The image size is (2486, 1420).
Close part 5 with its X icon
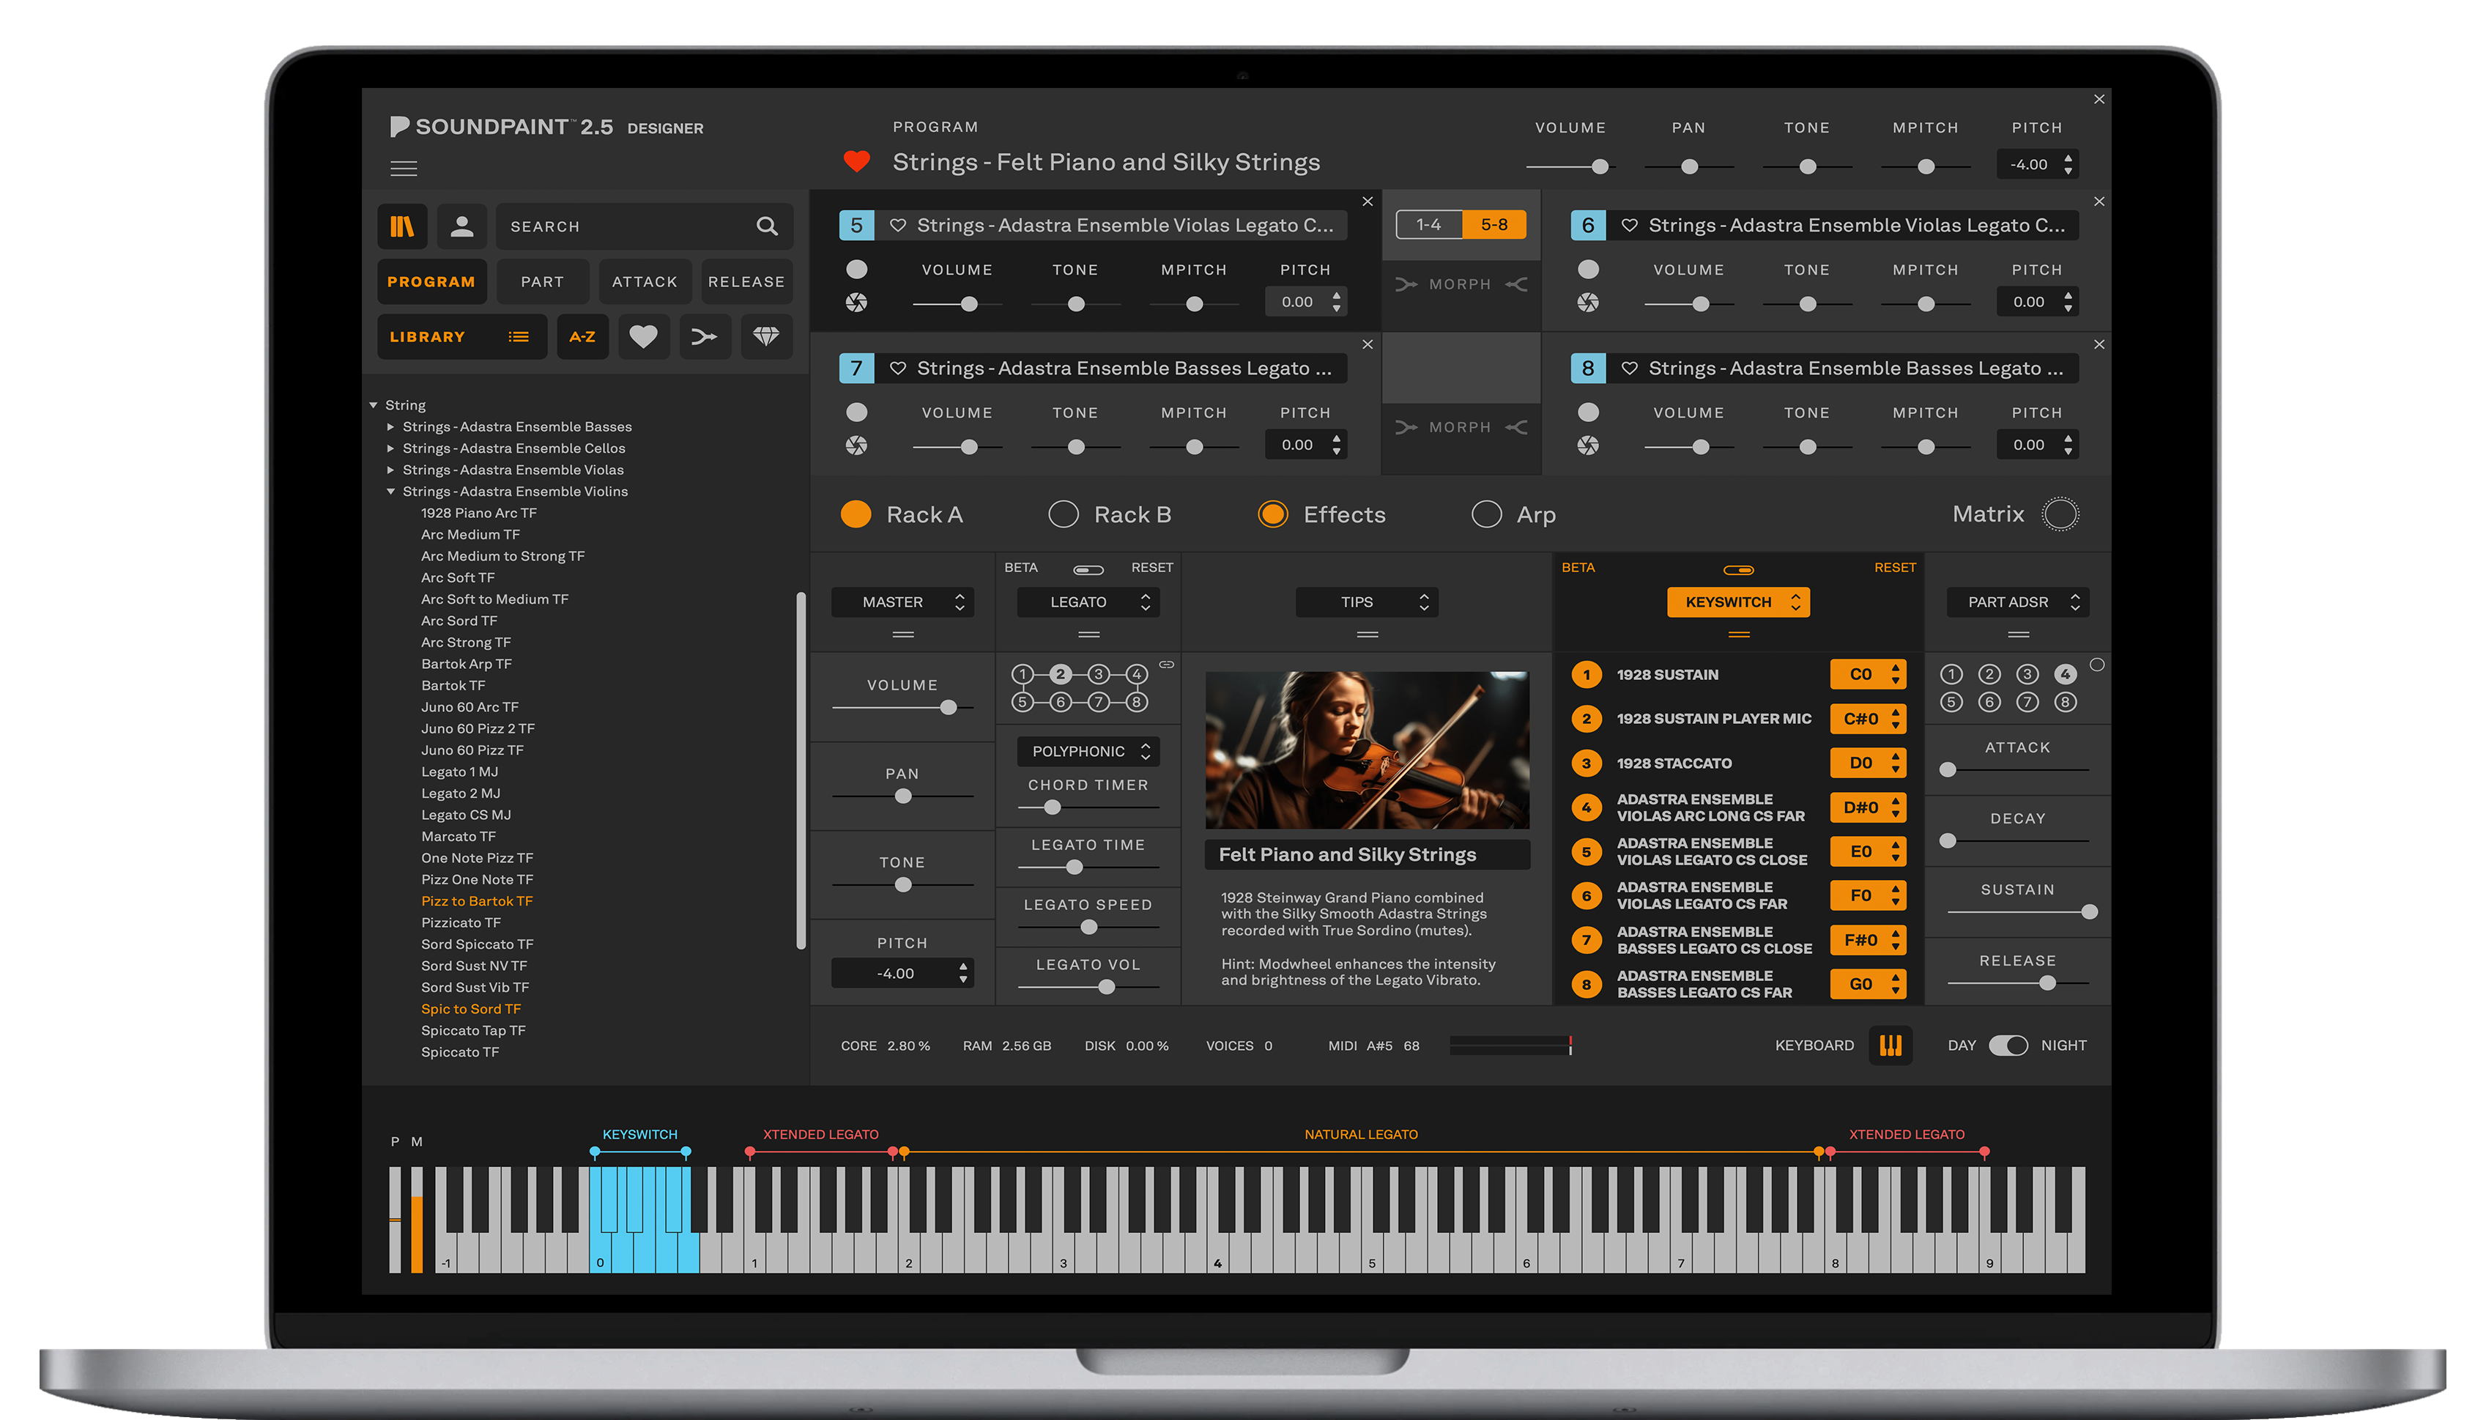click(1367, 202)
